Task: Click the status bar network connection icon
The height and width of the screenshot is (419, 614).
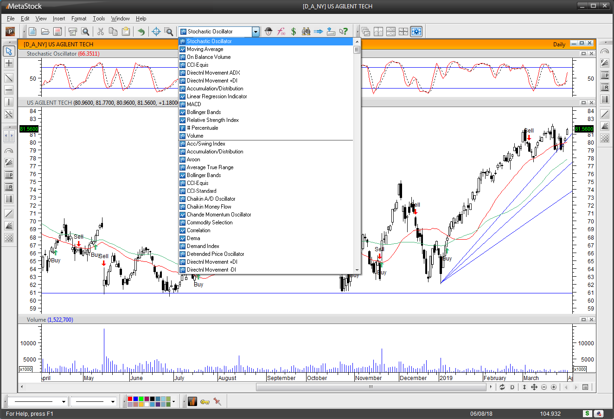Action: [599, 413]
